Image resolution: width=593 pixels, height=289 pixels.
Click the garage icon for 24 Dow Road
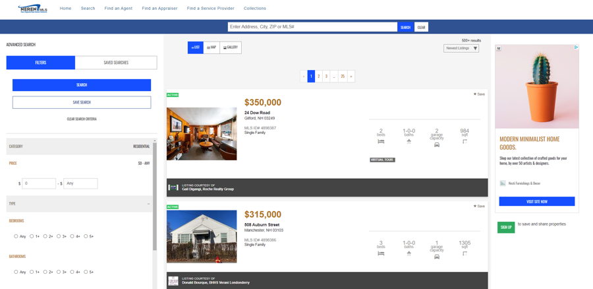(437, 143)
